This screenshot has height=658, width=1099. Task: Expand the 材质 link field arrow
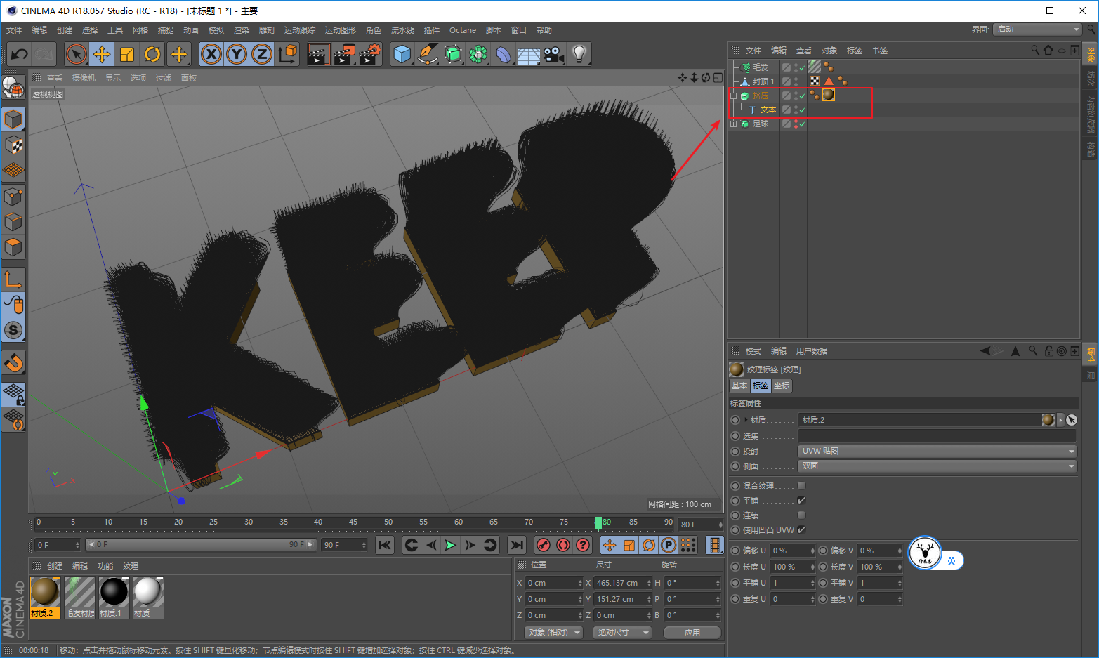(1060, 420)
